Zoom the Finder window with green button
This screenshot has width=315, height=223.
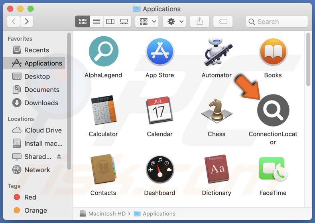[x=31, y=9]
